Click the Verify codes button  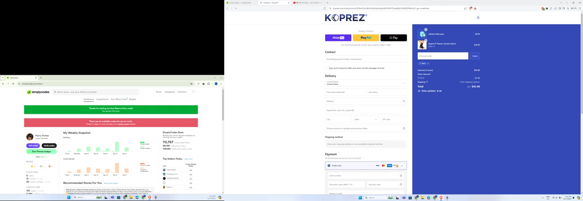point(49,146)
